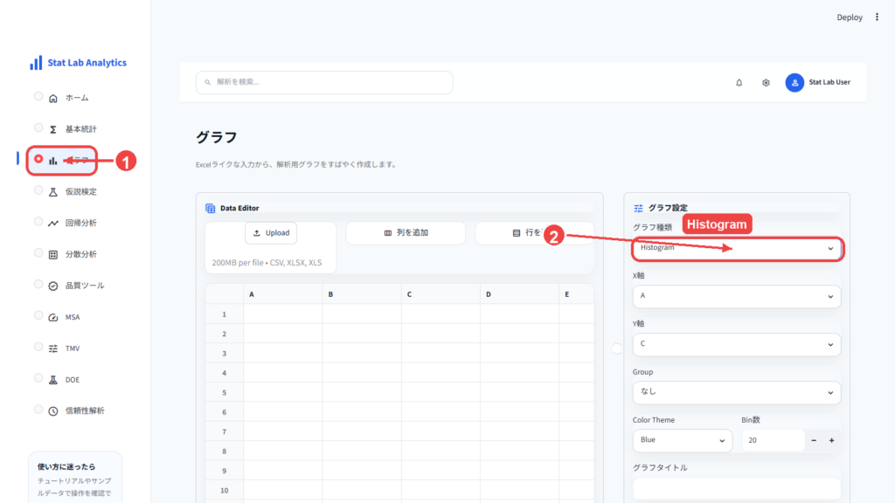Click the Stat Lab User name
895x503 pixels.
click(829, 82)
